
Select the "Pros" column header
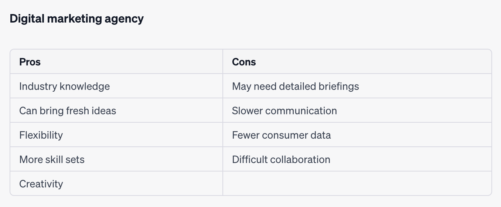tap(30, 62)
